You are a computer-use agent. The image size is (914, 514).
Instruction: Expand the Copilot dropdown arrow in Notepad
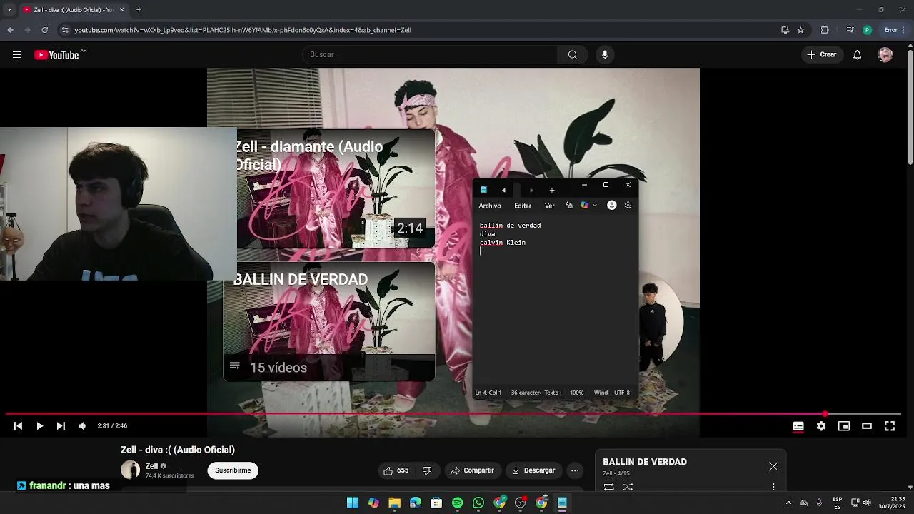[x=595, y=206]
